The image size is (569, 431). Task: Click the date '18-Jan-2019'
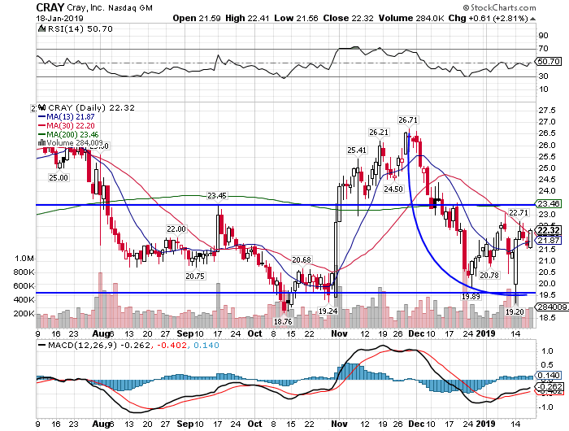coord(59,18)
